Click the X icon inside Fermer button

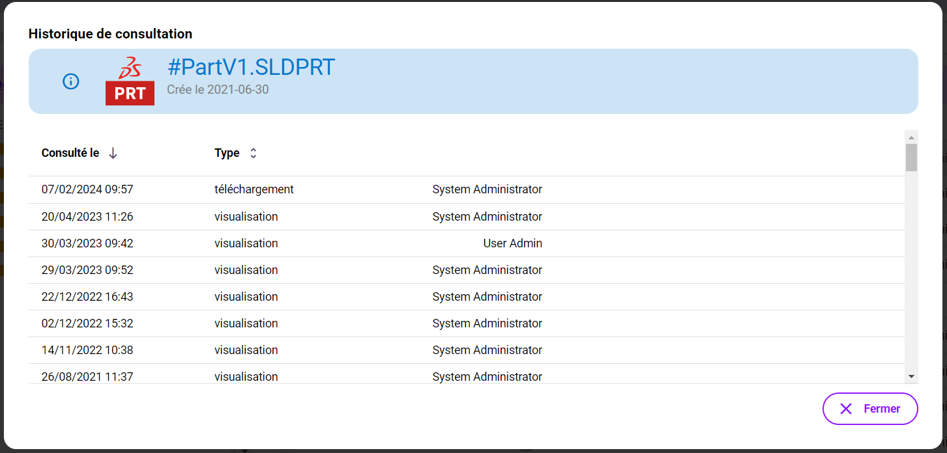click(846, 409)
